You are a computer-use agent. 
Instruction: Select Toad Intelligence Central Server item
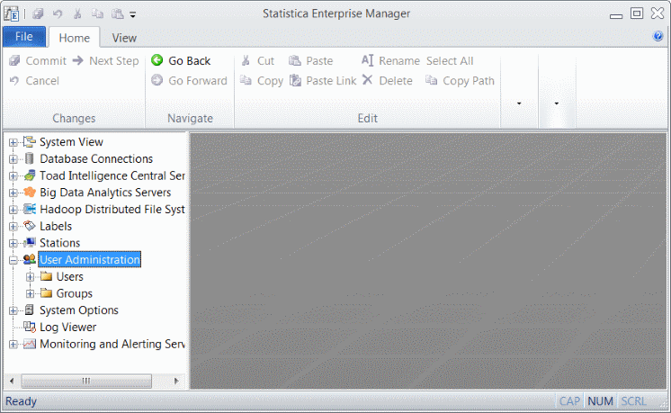pyautogui.click(x=112, y=175)
